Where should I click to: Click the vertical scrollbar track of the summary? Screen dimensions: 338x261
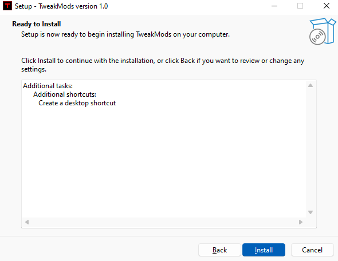point(311,149)
